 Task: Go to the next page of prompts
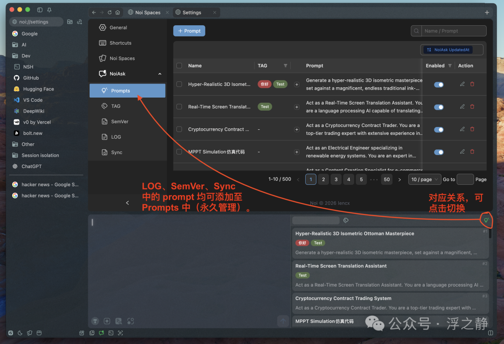[399, 179]
